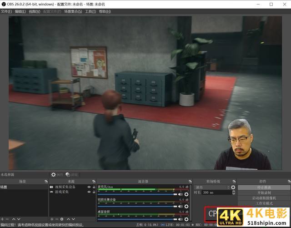
Task: Click the add source plus icon
Action: (x=52, y=219)
